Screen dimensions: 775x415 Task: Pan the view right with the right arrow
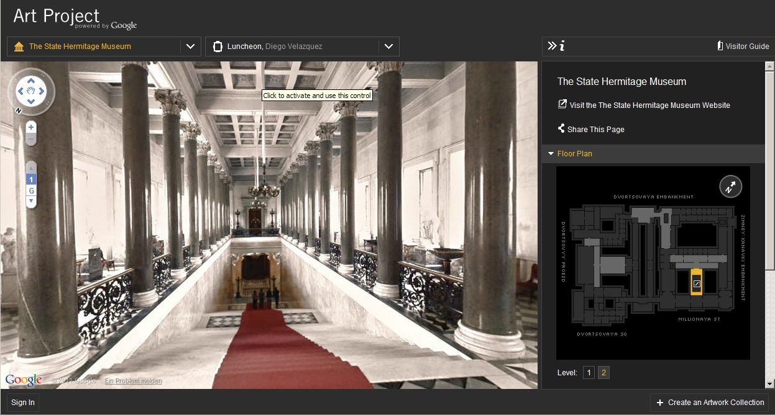click(x=42, y=91)
